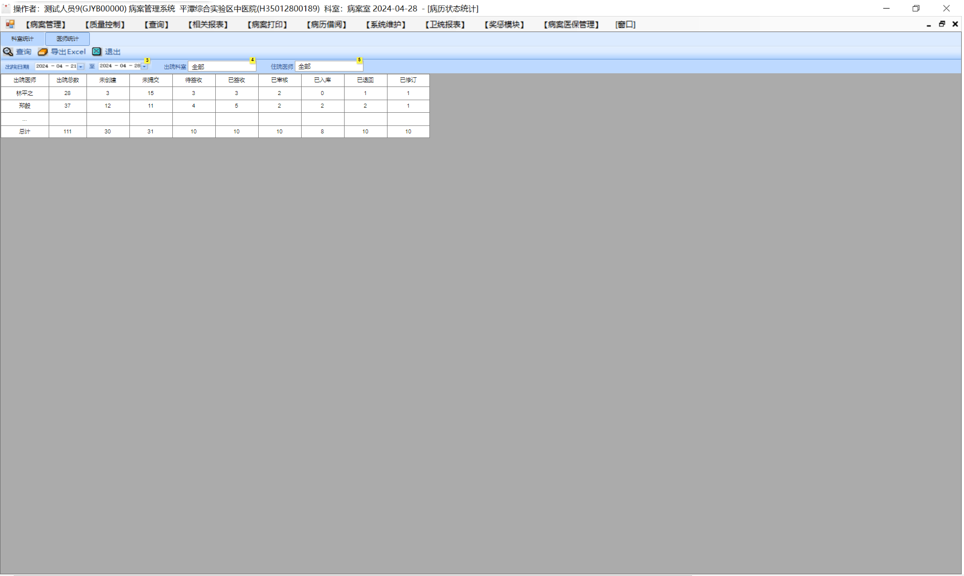
Task: Click the 出院医师 column header
Action: pos(25,80)
